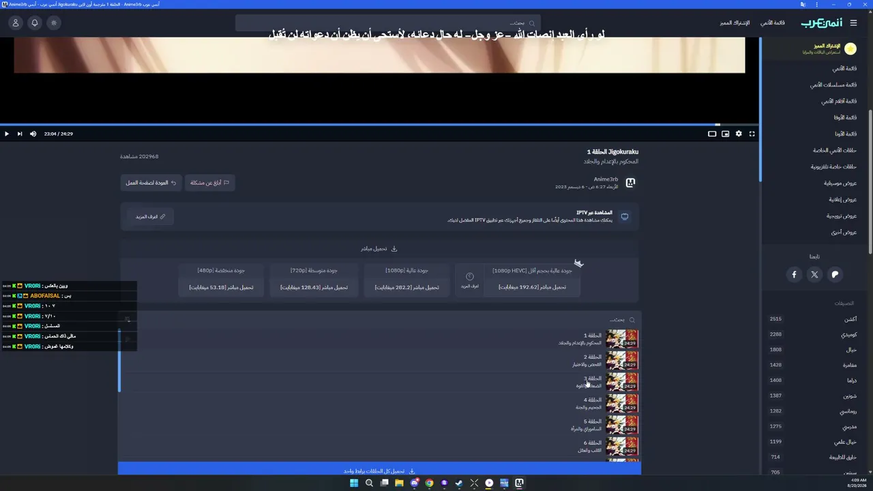Screen dimensions: 873x491
Task: Enable picture-in-picture mode
Action: point(725,134)
